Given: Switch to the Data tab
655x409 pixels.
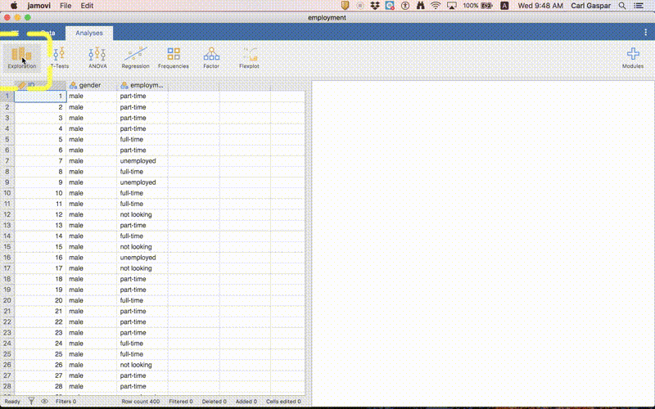Looking at the screenshot, I should click(48, 33).
